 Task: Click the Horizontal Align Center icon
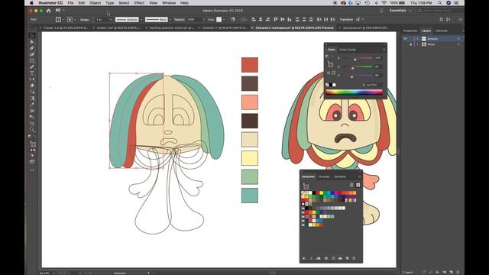coord(261,19)
